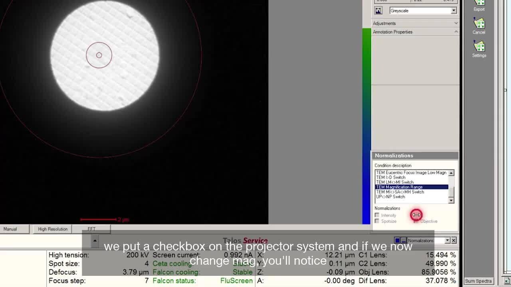Close the Normalizations panel with the X button

click(x=454, y=240)
